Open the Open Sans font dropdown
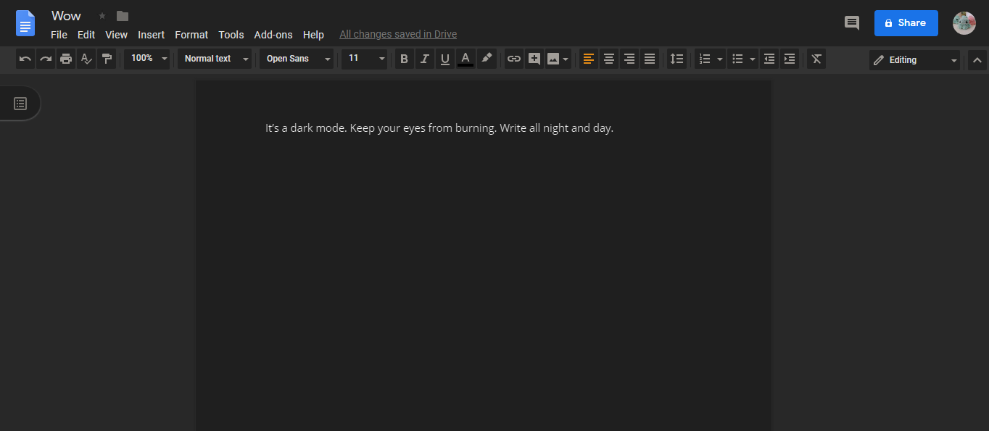This screenshot has height=431, width=989. coord(297,59)
